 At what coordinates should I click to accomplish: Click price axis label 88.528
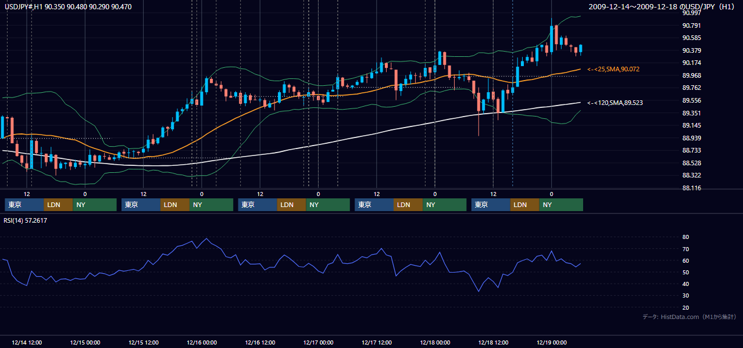tap(691, 163)
